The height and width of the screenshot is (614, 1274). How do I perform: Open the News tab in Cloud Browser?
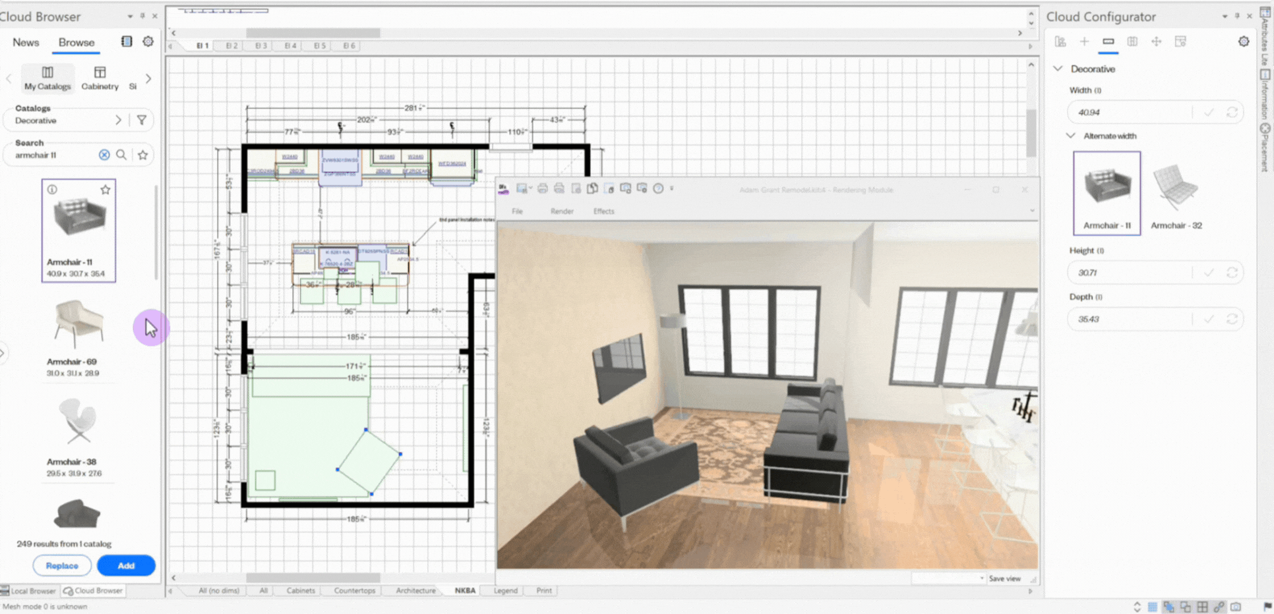(26, 42)
